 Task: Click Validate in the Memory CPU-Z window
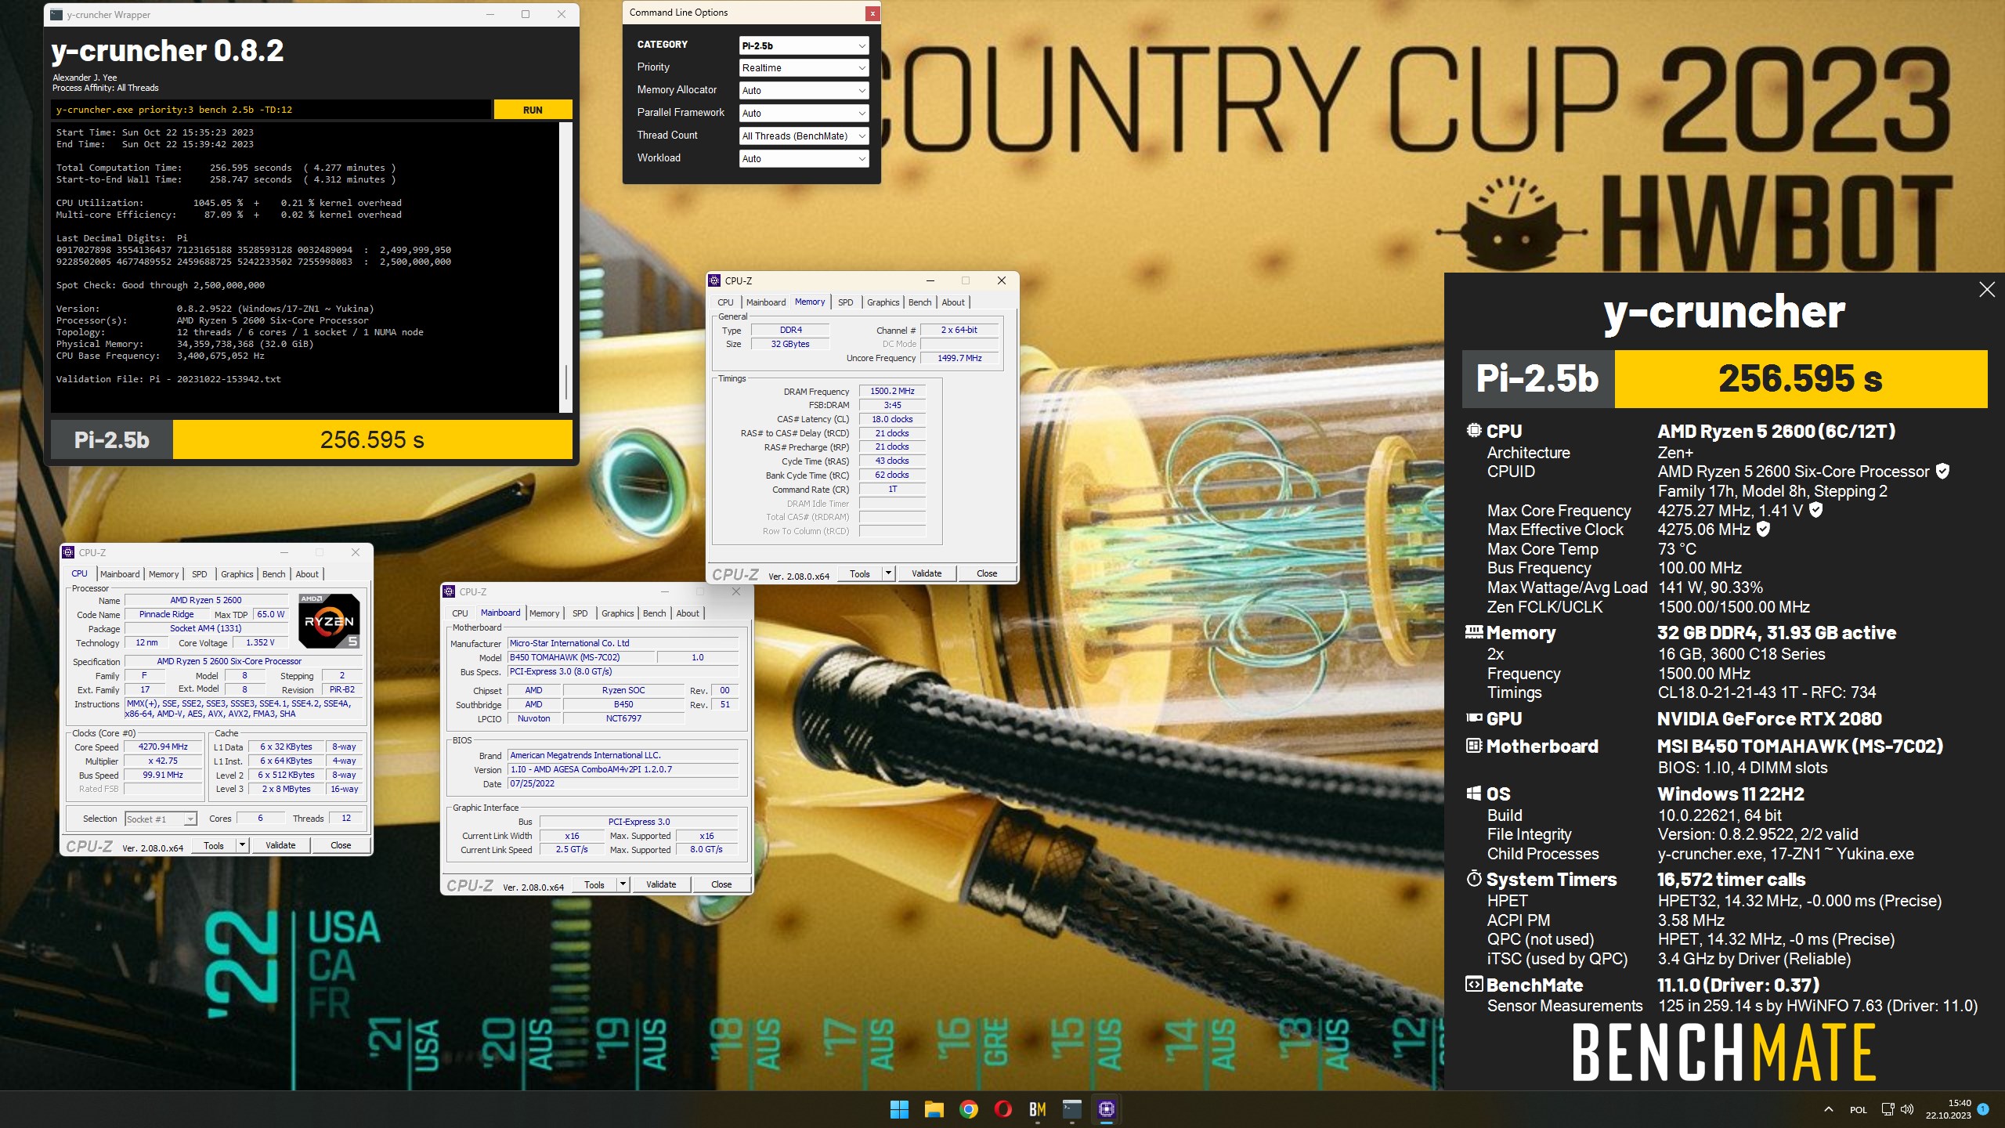tap(927, 573)
